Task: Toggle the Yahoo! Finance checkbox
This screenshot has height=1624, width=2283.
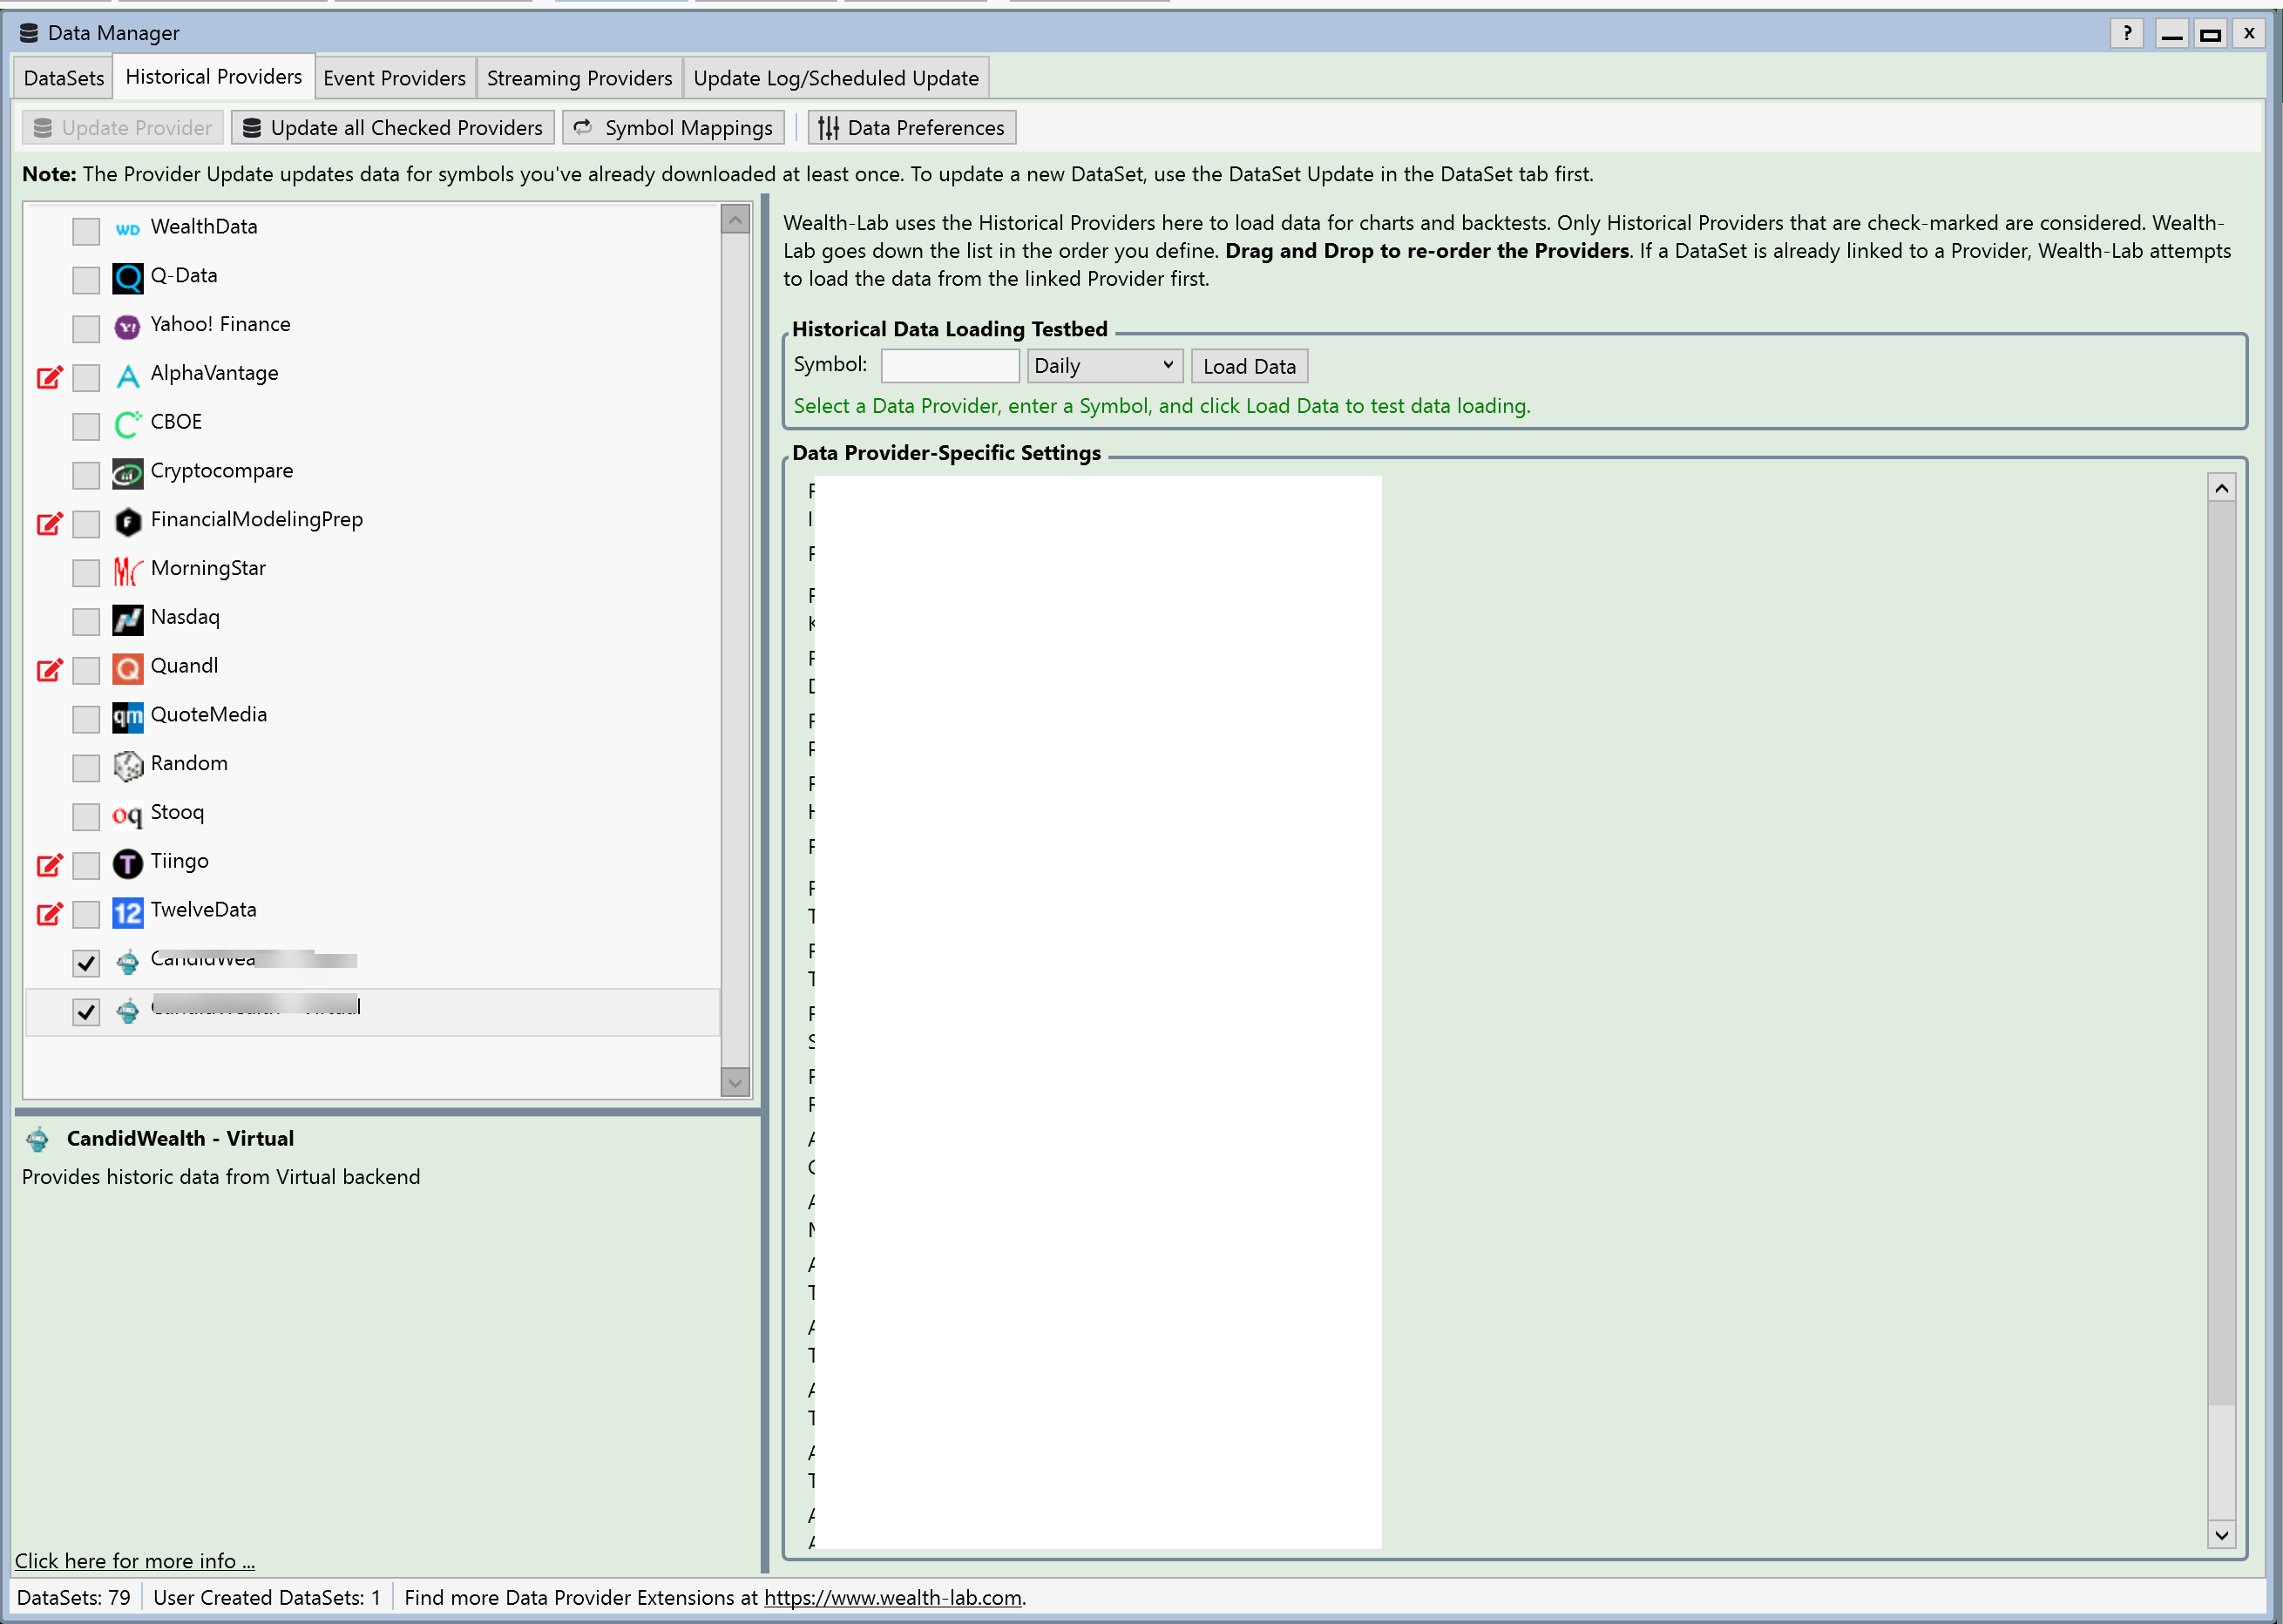Action: click(x=86, y=328)
